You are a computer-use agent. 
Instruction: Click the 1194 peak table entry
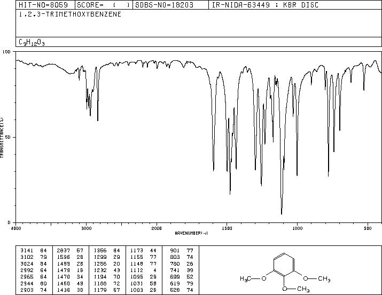(107, 277)
